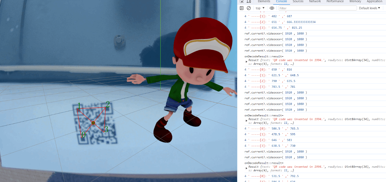The height and width of the screenshot is (182, 386).
Task: Switch to the Sources tab
Action: pyautogui.click(x=298, y=1)
